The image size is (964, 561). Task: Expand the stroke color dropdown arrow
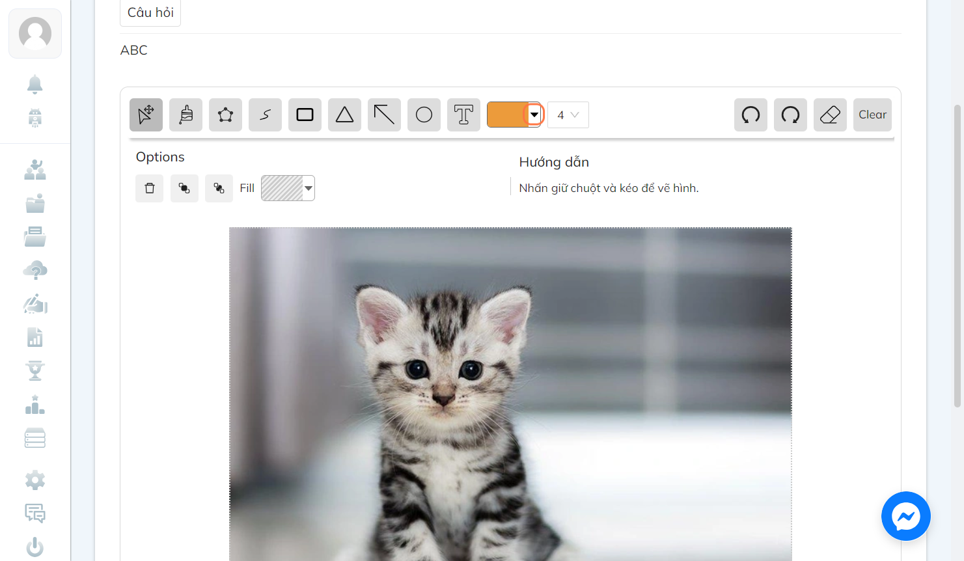(534, 115)
